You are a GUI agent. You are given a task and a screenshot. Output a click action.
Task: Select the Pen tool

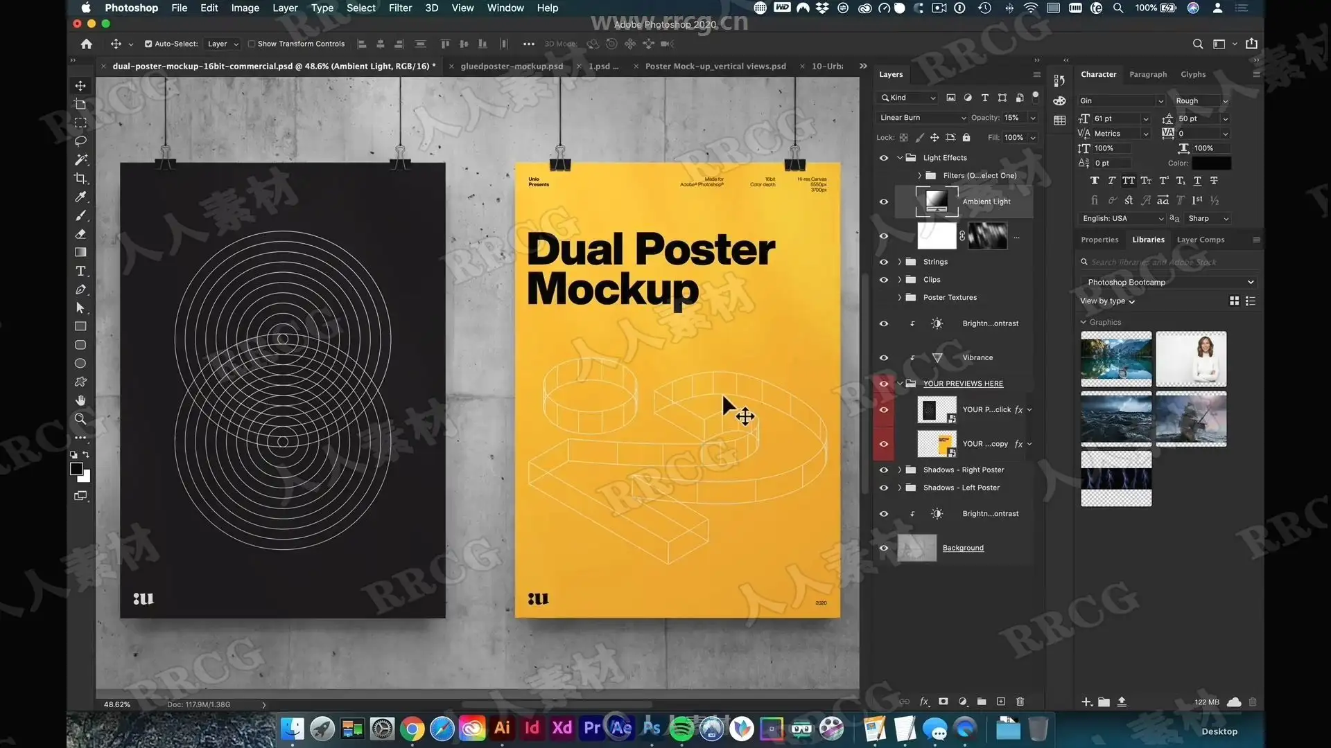[x=80, y=290]
